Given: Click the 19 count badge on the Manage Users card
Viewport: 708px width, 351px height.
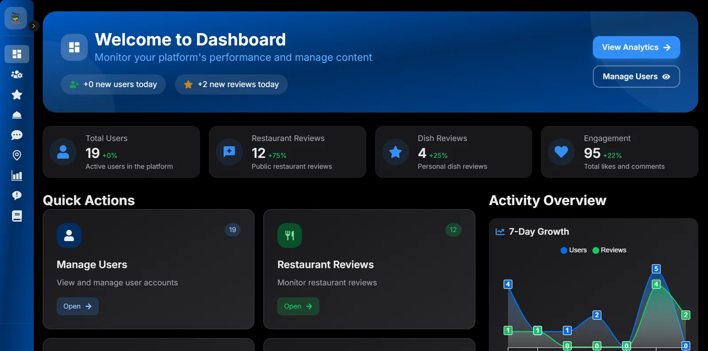Looking at the screenshot, I should point(233,230).
